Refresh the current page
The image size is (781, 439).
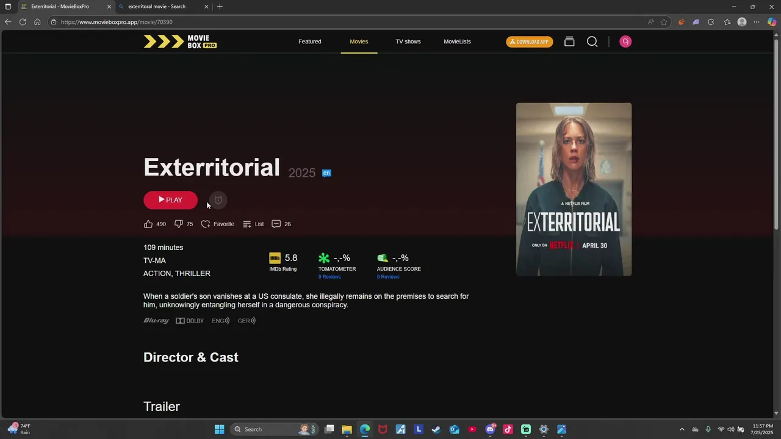click(x=23, y=22)
